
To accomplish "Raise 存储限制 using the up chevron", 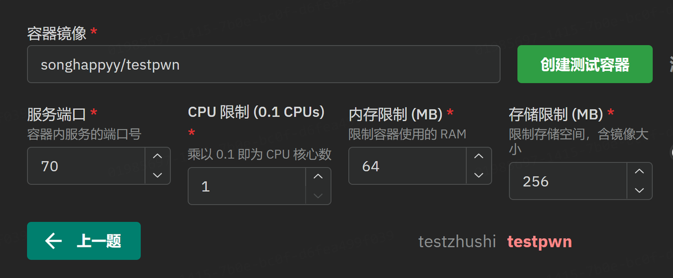I will [x=639, y=172].
